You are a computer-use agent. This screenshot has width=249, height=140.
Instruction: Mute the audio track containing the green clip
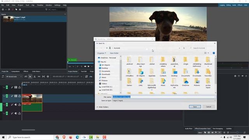16,105
